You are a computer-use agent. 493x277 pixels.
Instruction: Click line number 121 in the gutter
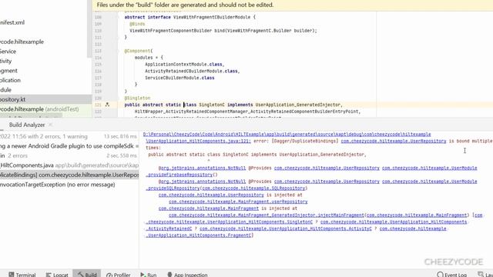pos(98,105)
